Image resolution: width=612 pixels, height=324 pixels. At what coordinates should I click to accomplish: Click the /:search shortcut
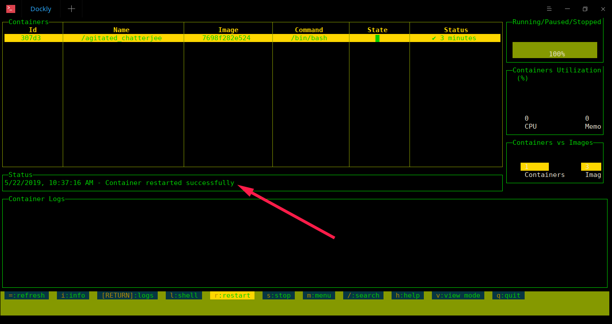(363, 295)
